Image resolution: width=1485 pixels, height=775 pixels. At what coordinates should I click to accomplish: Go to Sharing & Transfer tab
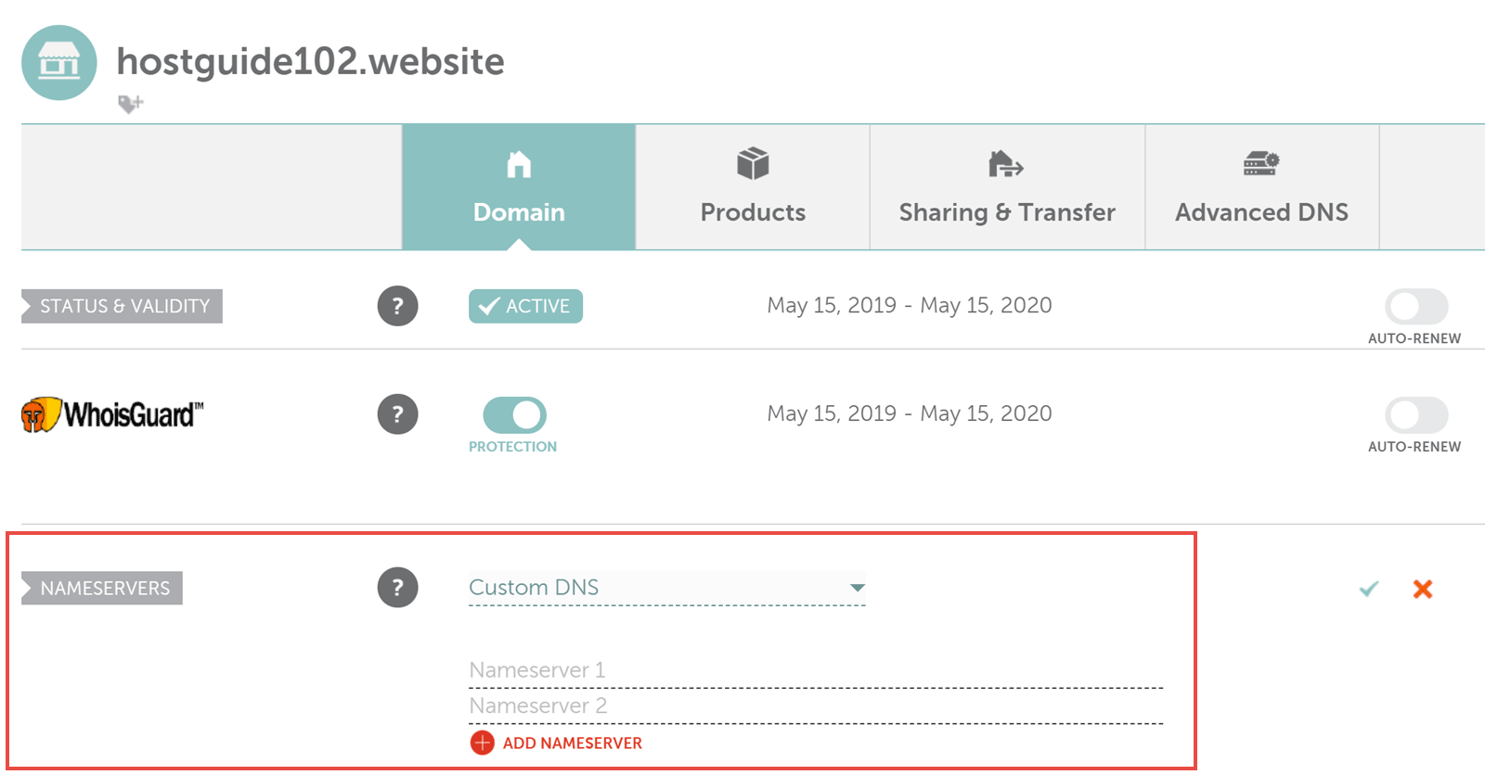click(1007, 187)
